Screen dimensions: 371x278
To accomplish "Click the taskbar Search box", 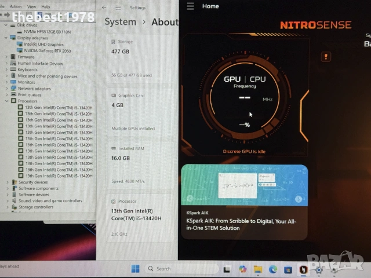I will click(180, 269).
